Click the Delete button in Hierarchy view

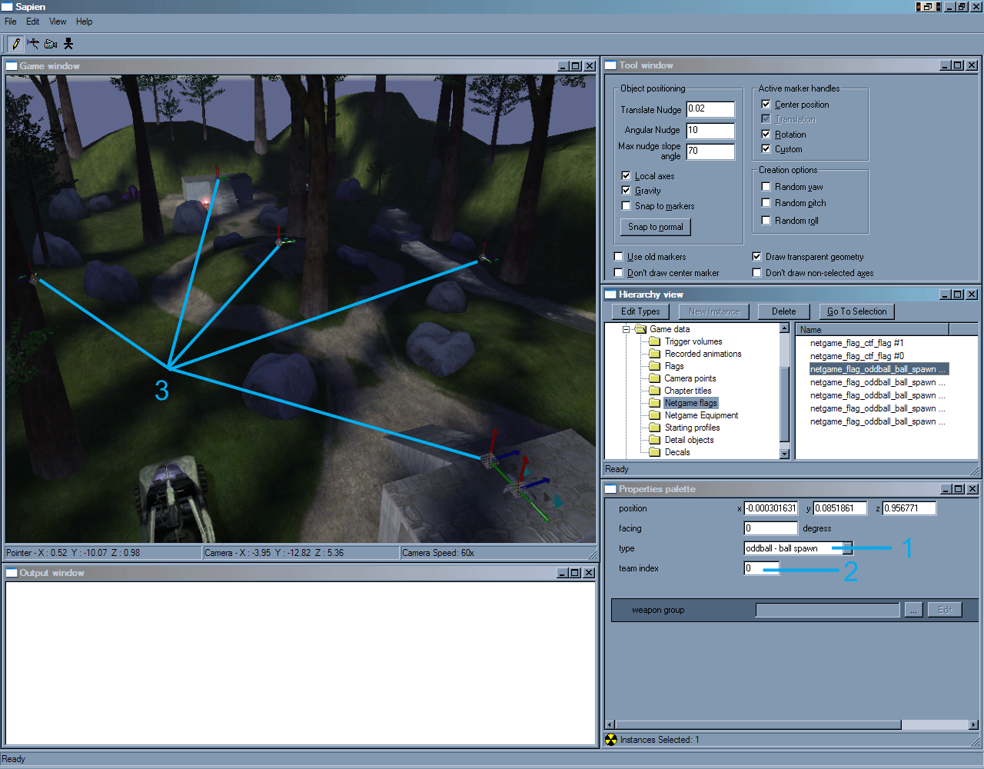(784, 311)
